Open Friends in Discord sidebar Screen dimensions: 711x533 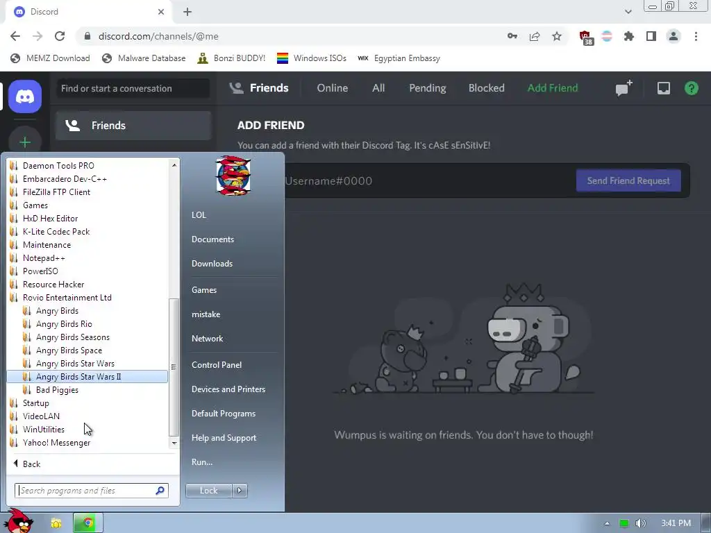[133, 126]
